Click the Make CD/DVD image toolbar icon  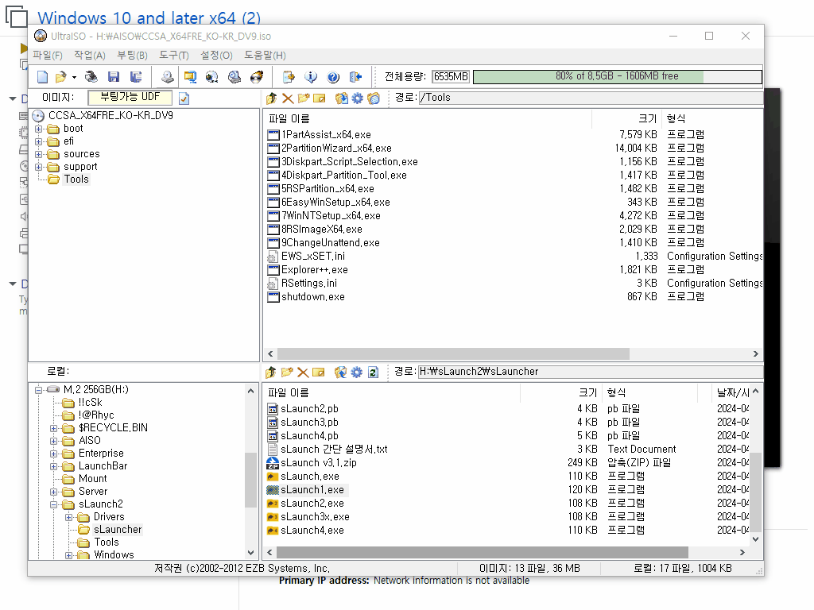pyautogui.click(x=167, y=77)
